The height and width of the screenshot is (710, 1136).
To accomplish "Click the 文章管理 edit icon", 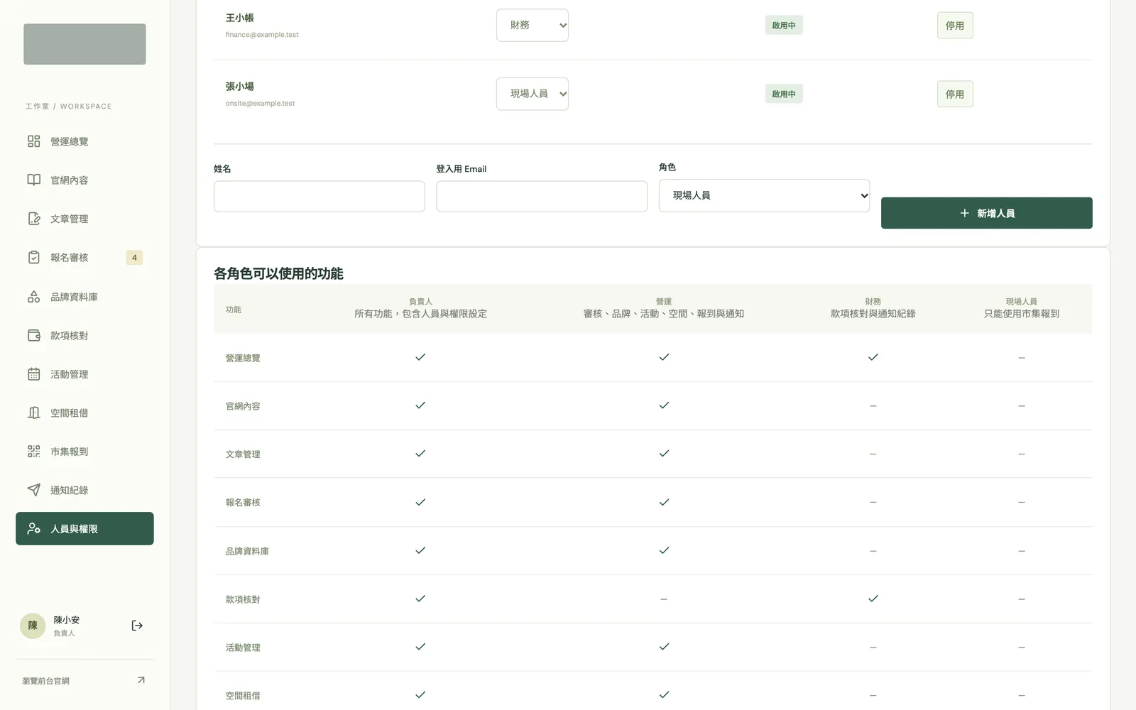I will point(33,219).
